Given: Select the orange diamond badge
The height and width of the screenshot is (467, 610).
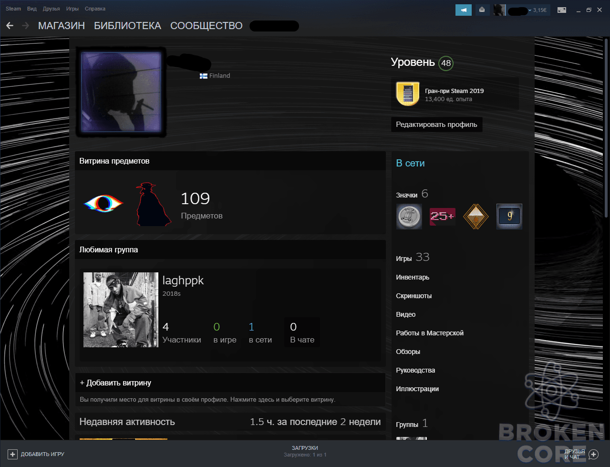Looking at the screenshot, I should click(x=476, y=217).
